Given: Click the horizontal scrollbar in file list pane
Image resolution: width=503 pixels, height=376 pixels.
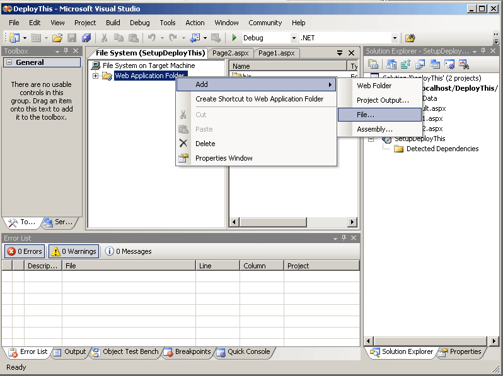Looking at the screenshot, I should [x=290, y=222].
